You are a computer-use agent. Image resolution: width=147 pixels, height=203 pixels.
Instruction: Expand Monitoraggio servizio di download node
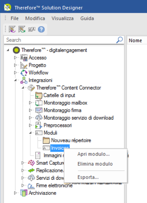[x=30, y=118]
